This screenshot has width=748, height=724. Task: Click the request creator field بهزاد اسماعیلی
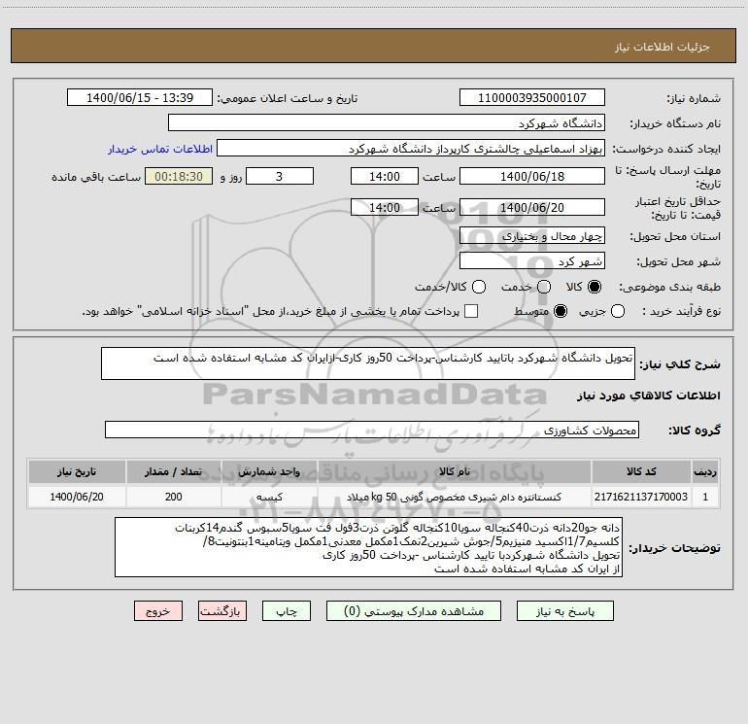(x=411, y=148)
